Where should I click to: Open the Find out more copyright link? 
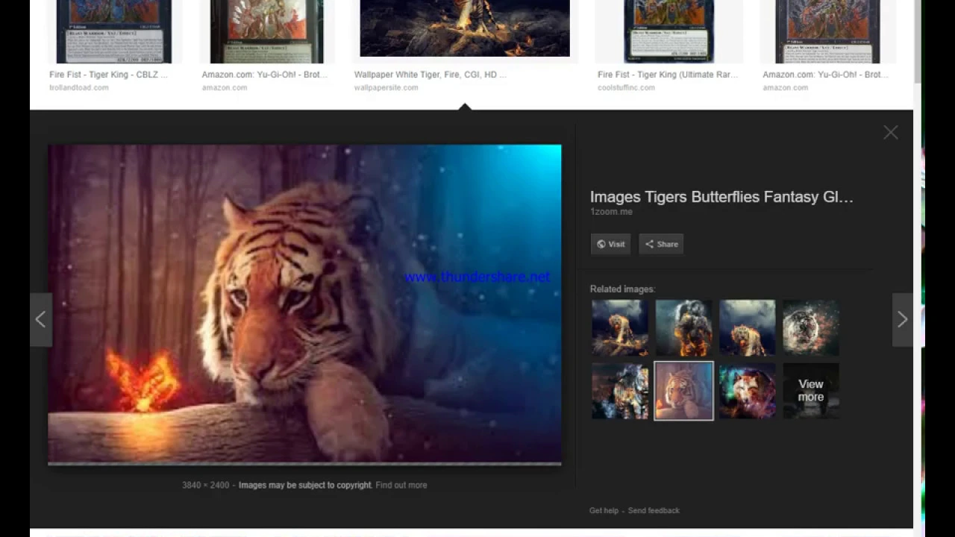click(401, 485)
